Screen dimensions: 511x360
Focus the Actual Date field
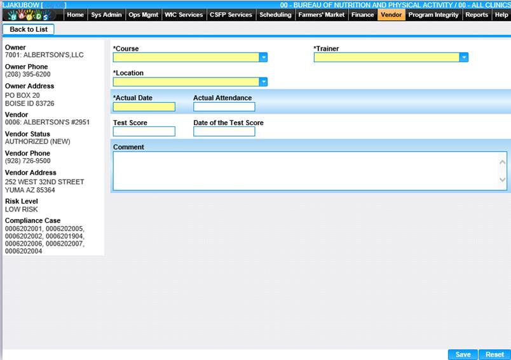point(144,107)
